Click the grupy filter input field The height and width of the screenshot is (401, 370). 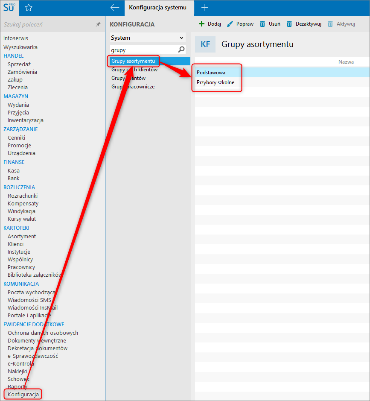click(144, 50)
